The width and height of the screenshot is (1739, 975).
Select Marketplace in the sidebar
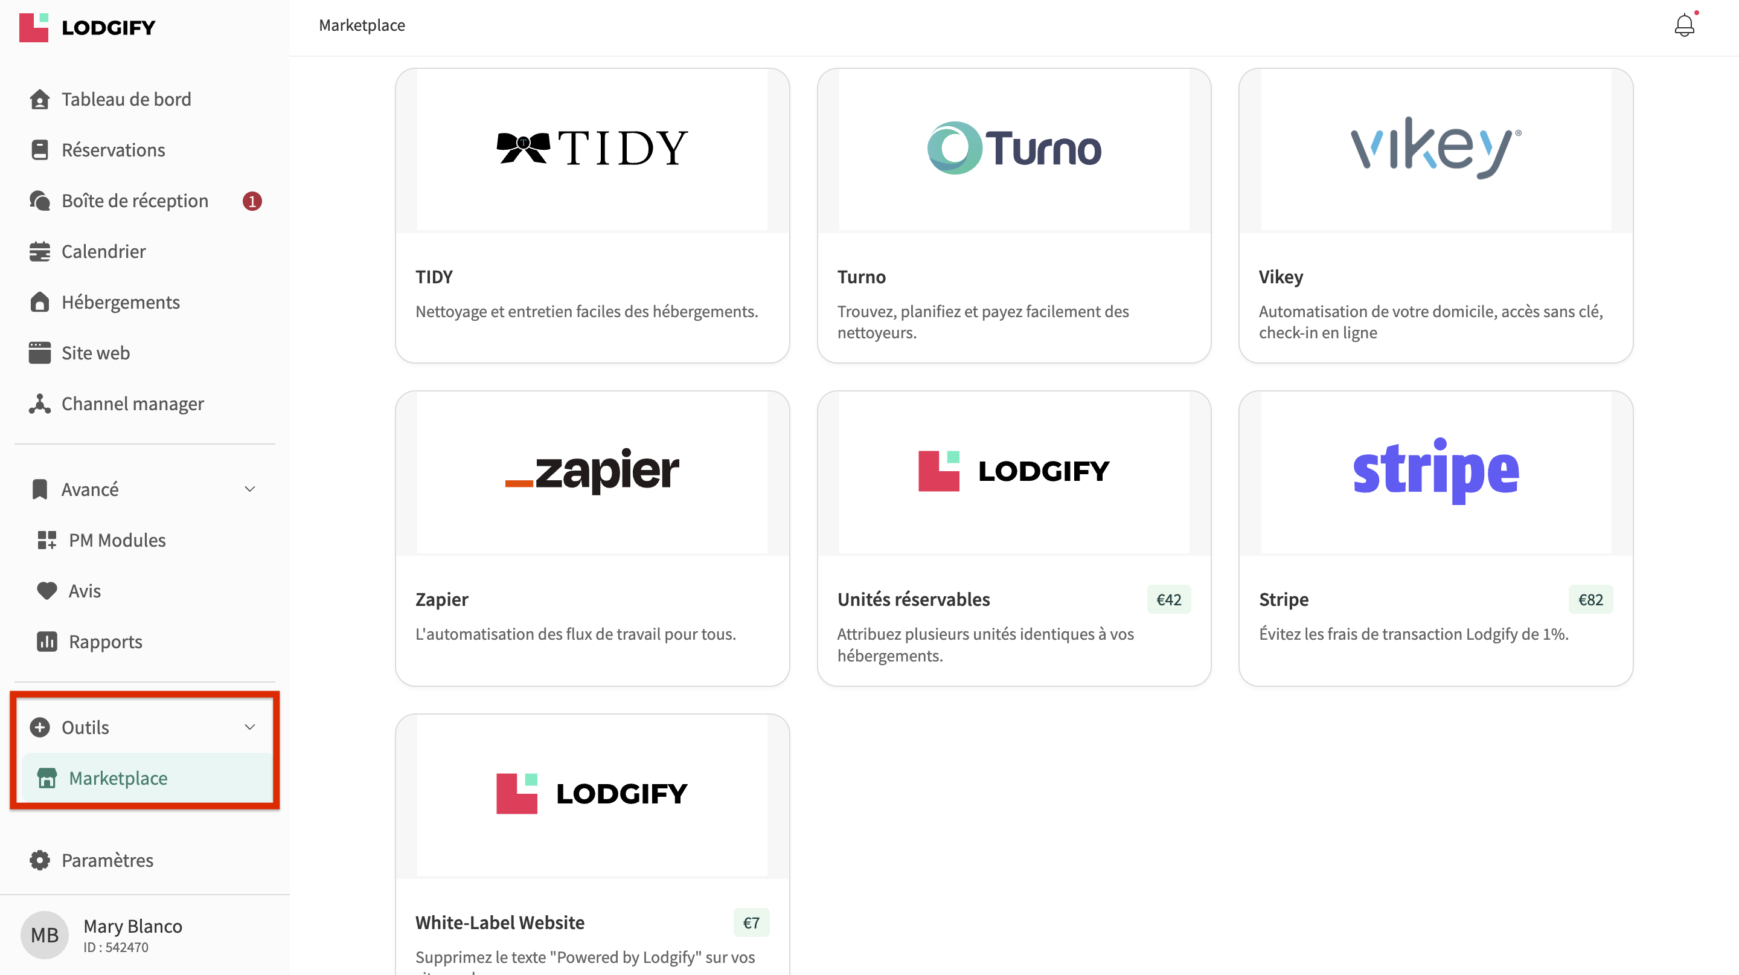point(118,778)
